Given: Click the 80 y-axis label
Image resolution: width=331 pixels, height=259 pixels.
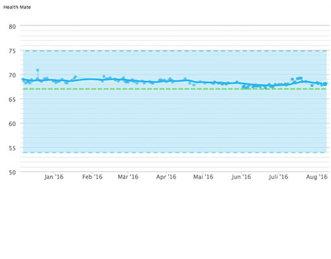Looking at the screenshot, I should [x=12, y=27].
